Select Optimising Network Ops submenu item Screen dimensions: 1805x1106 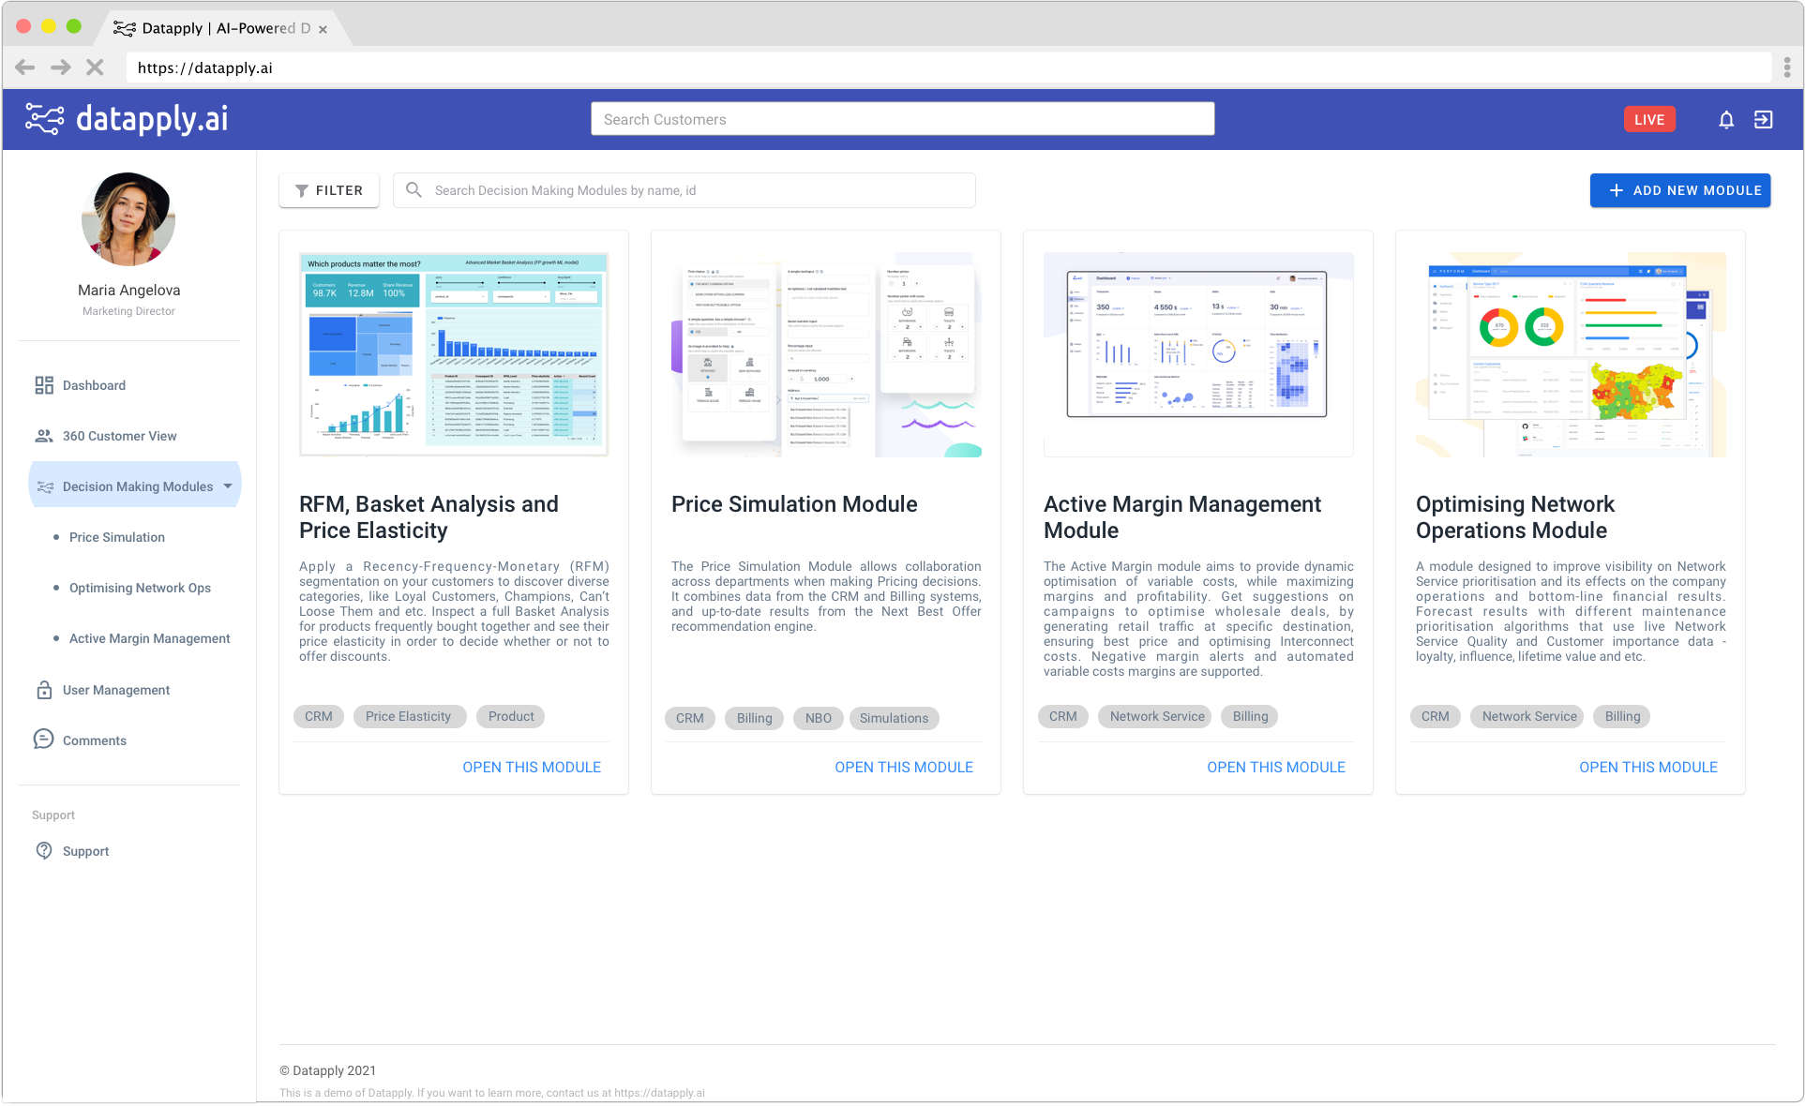[x=140, y=588]
